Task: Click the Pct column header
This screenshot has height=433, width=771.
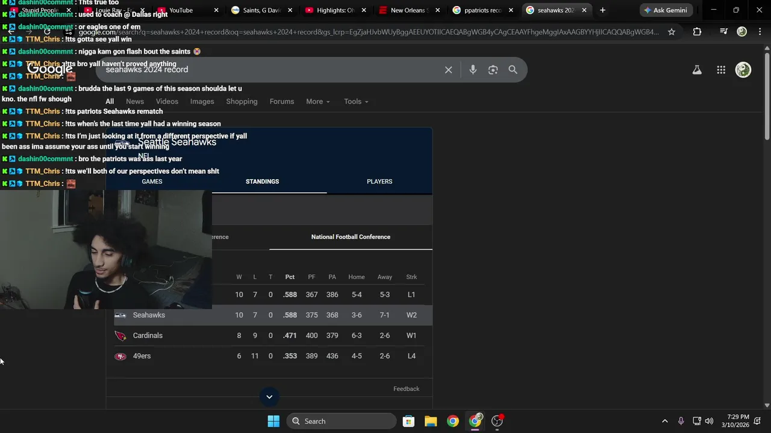Action: click(x=290, y=277)
